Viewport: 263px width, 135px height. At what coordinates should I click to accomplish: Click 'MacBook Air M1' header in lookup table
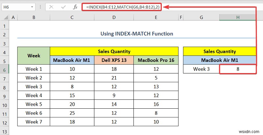click(220, 60)
